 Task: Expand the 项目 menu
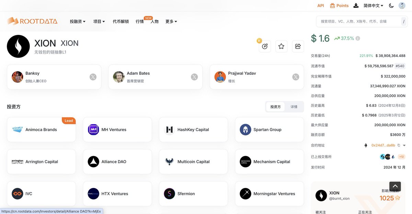[x=99, y=21]
